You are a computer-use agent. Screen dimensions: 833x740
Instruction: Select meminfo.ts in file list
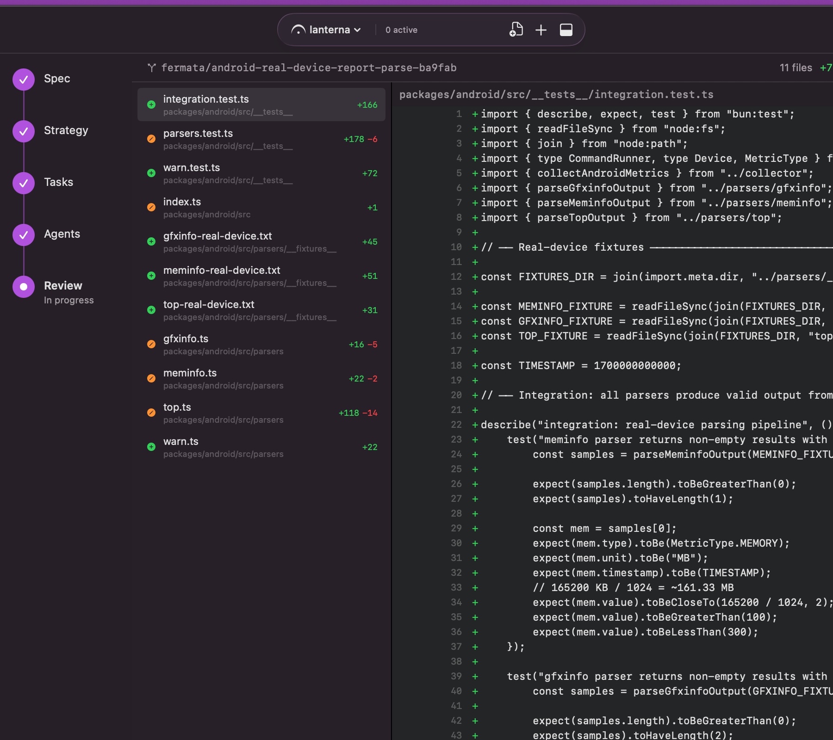tap(261, 379)
